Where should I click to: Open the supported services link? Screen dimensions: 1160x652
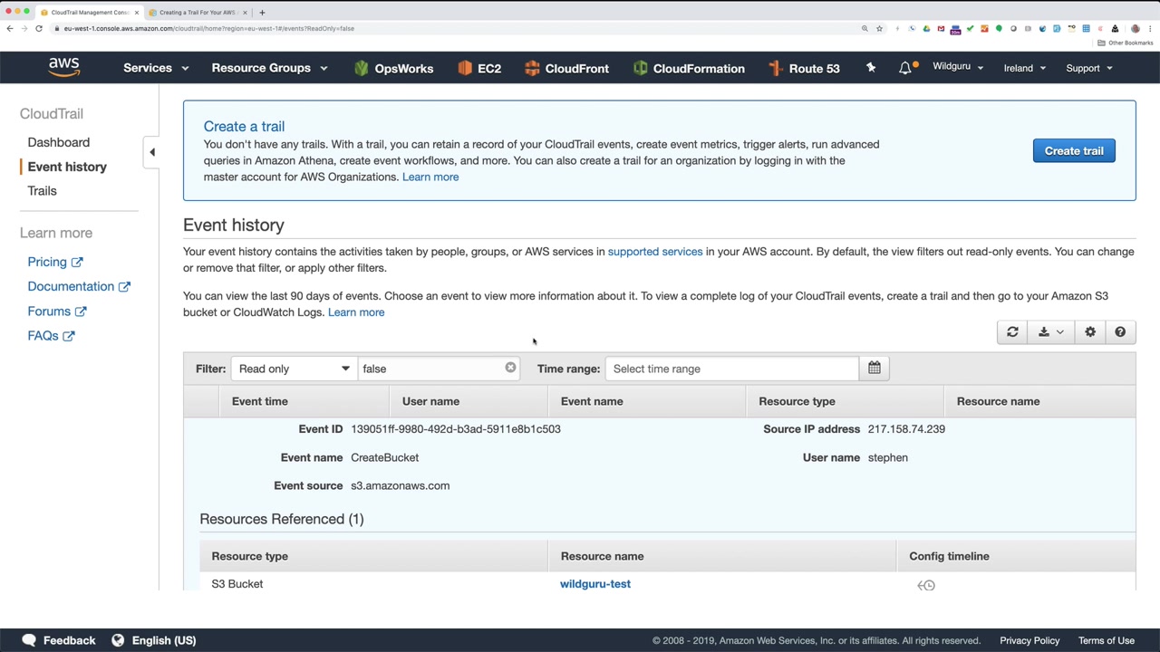coord(655,252)
